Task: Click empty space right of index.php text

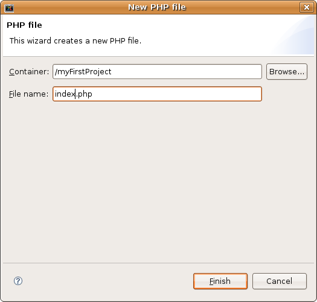Action: [x=176, y=94]
